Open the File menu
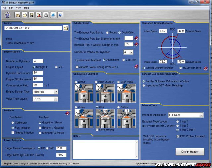The height and width of the screenshot is (168, 212). click(x=4, y=8)
